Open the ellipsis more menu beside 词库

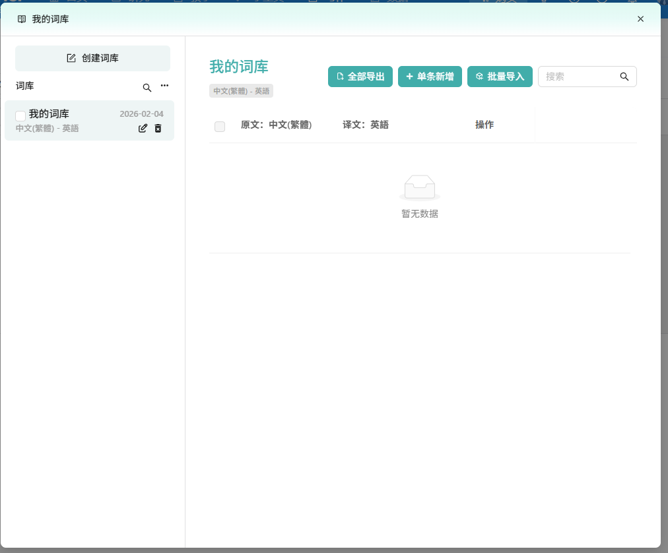click(x=164, y=86)
